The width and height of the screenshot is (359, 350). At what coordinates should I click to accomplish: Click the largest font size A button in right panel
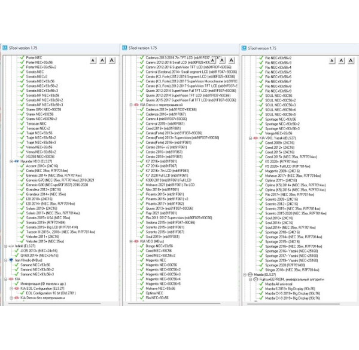[x=351, y=60]
